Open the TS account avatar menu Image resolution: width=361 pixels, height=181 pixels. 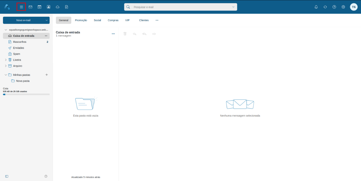pyautogui.click(x=354, y=7)
